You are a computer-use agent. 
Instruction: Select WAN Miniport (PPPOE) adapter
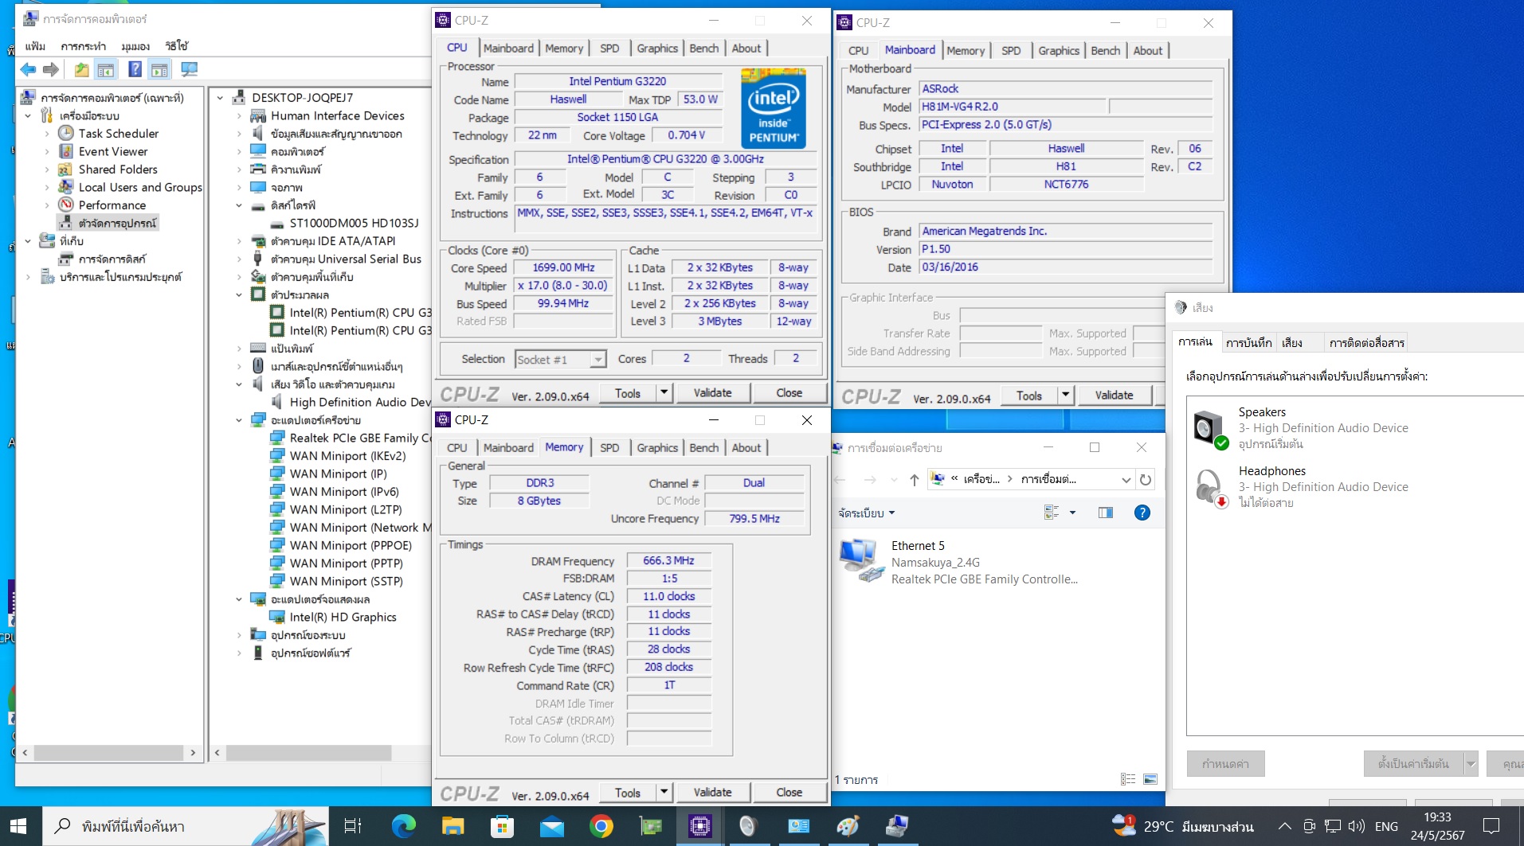[x=351, y=546]
